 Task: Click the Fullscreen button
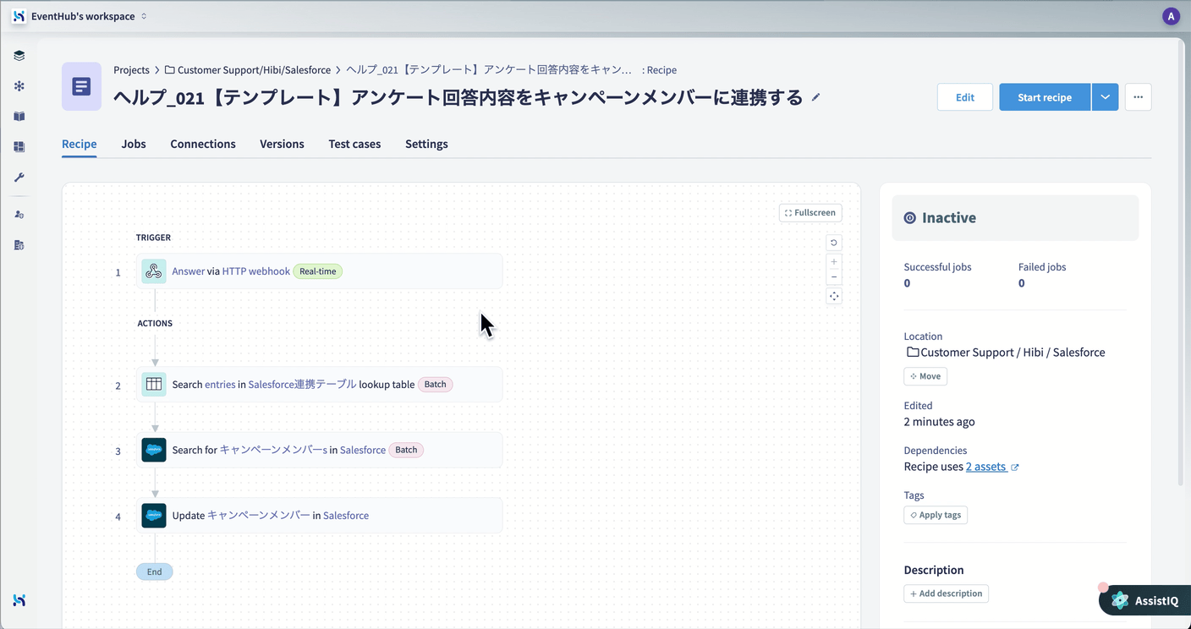pos(810,213)
